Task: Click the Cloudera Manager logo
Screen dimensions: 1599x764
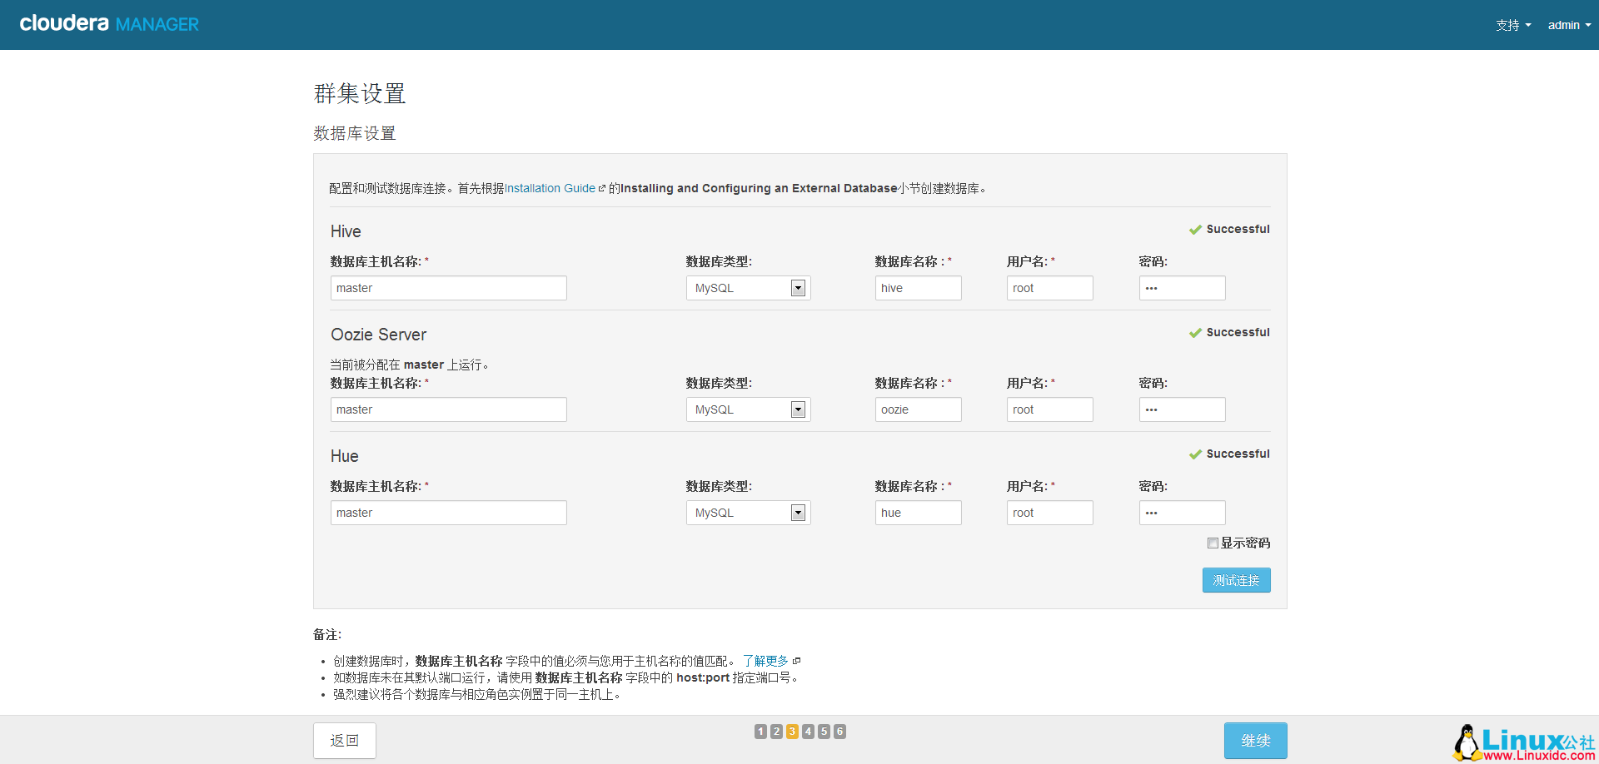Action: [109, 24]
